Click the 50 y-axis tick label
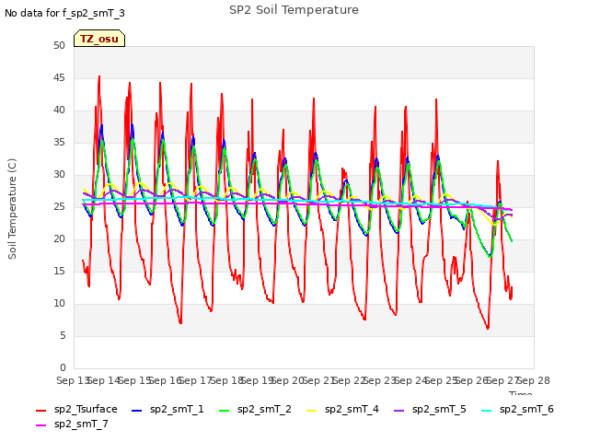The height and width of the screenshot is (442, 589). pos(59,46)
